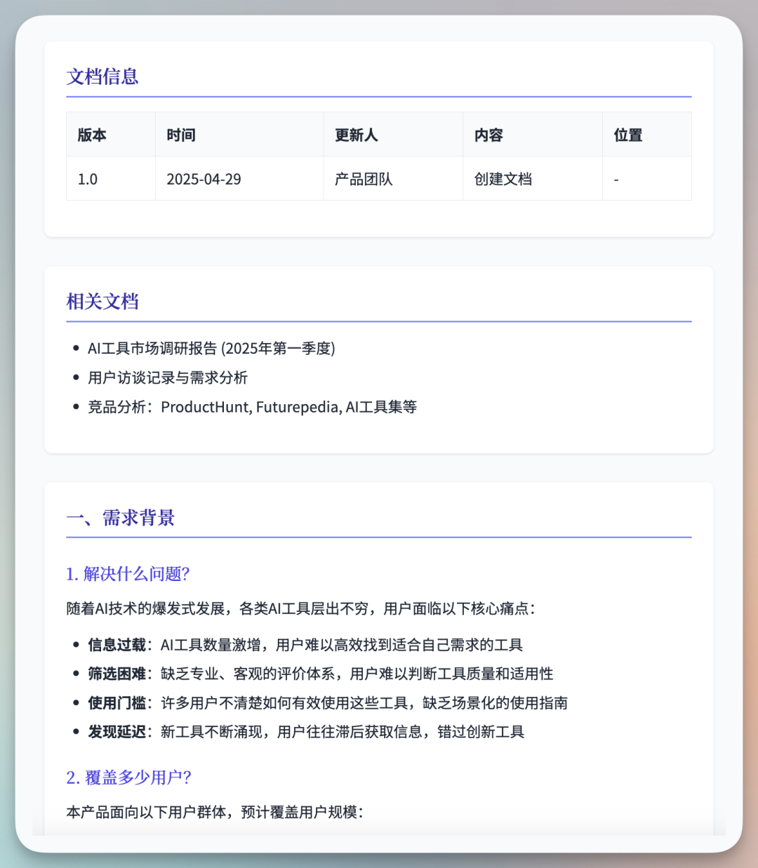The width and height of the screenshot is (758, 868).
Task: Click the 文档信息 section heading
Action: (x=102, y=76)
